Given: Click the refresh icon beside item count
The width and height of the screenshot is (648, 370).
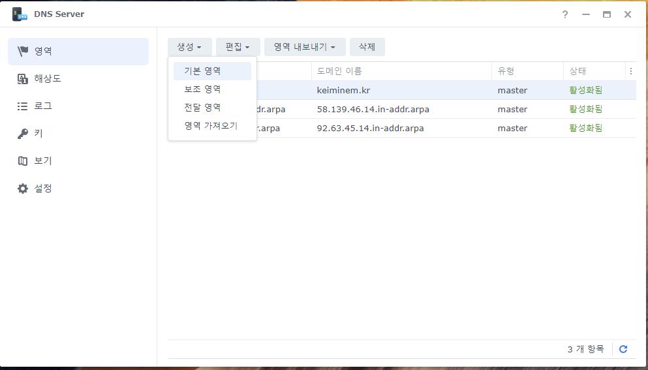Looking at the screenshot, I should [x=623, y=349].
